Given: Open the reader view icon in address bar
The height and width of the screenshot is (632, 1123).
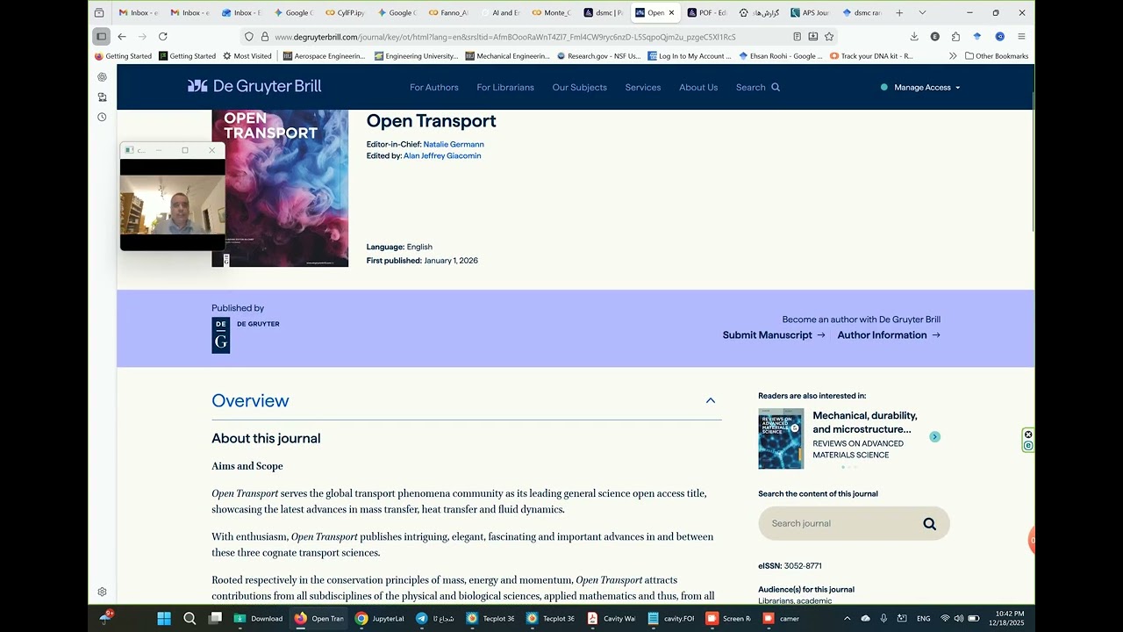Looking at the screenshot, I should (797, 37).
